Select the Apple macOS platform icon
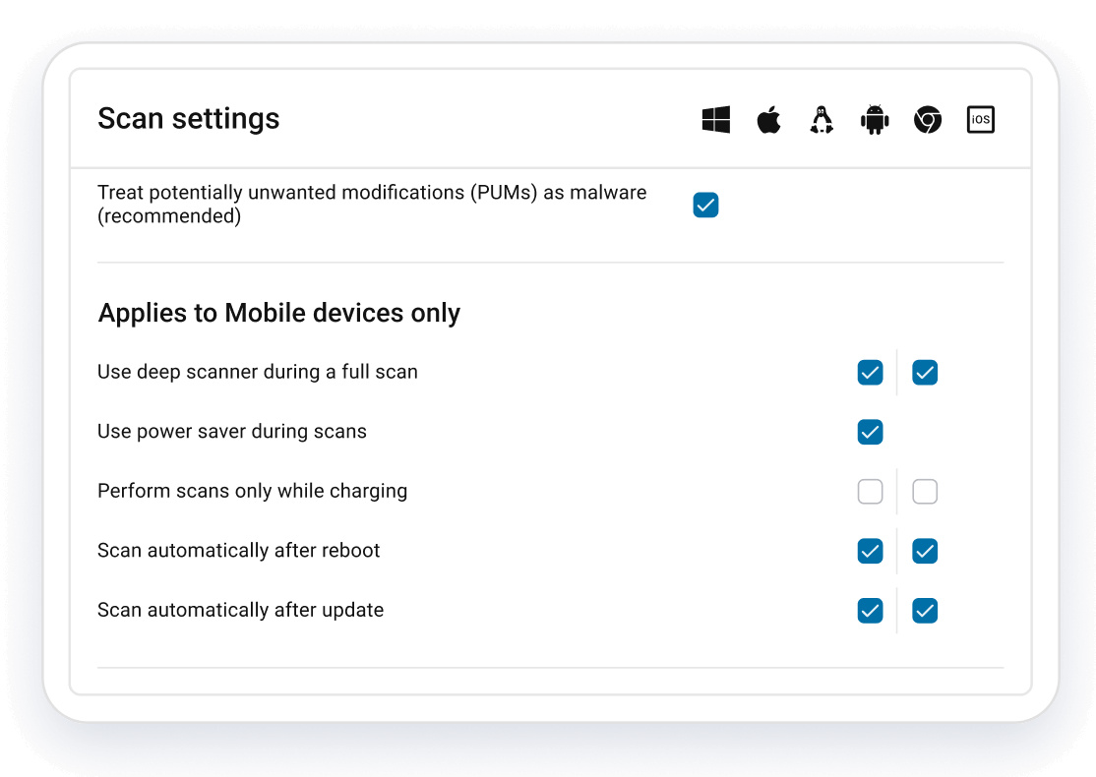The width and height of the screenshot is (1096, 777). [x=768, y=119]
